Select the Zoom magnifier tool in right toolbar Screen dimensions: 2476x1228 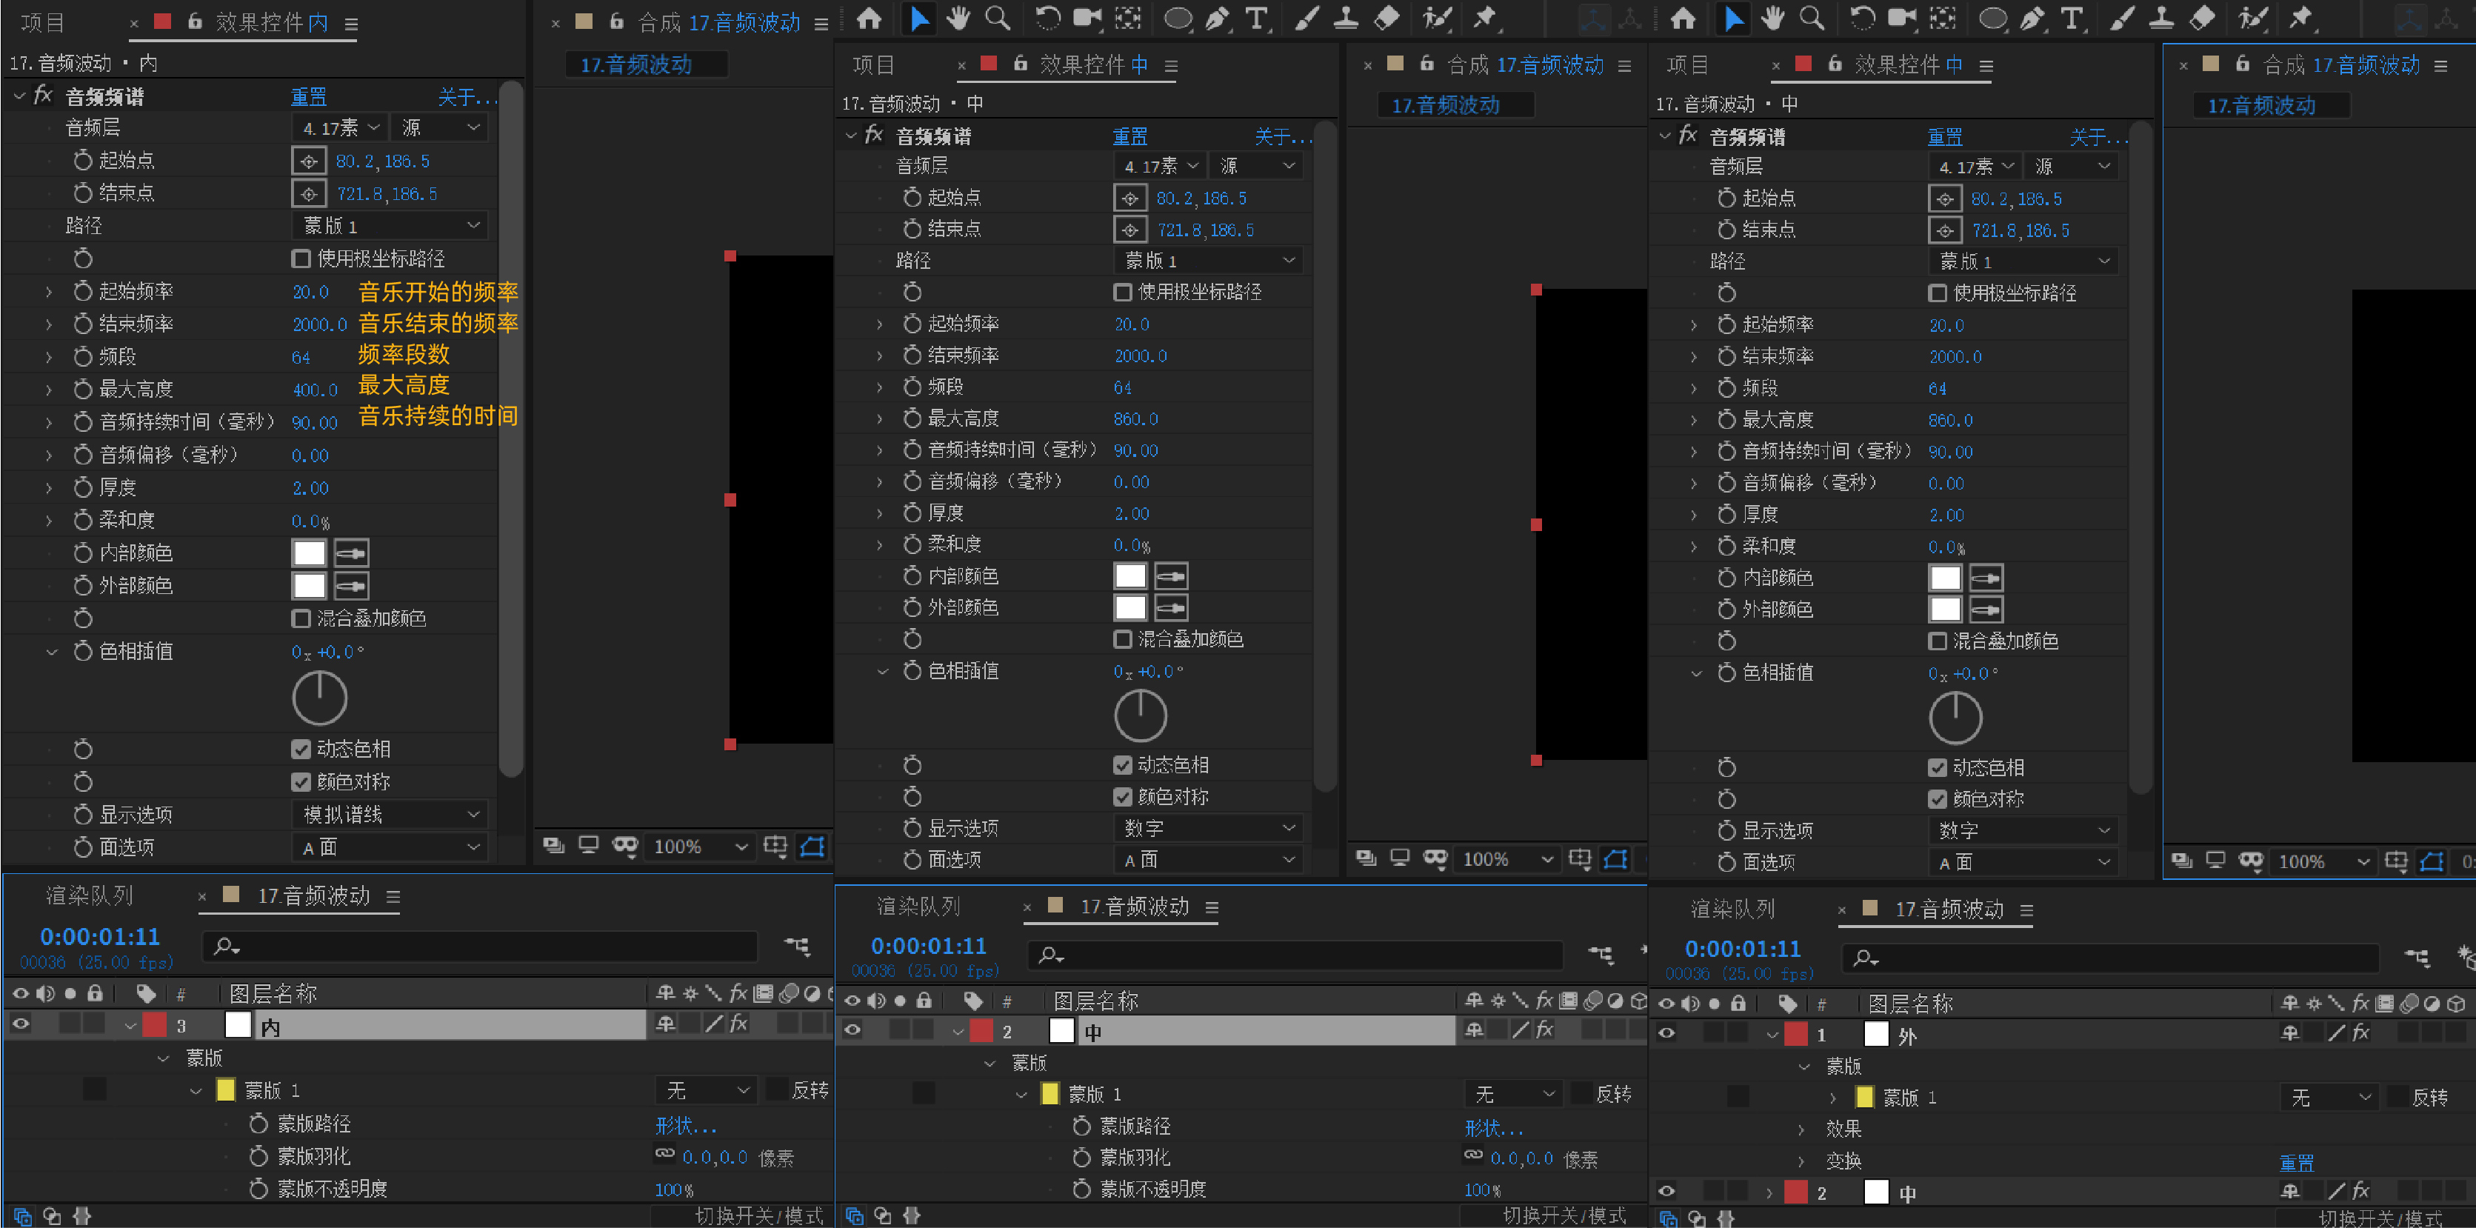(x=1811, y=19)
